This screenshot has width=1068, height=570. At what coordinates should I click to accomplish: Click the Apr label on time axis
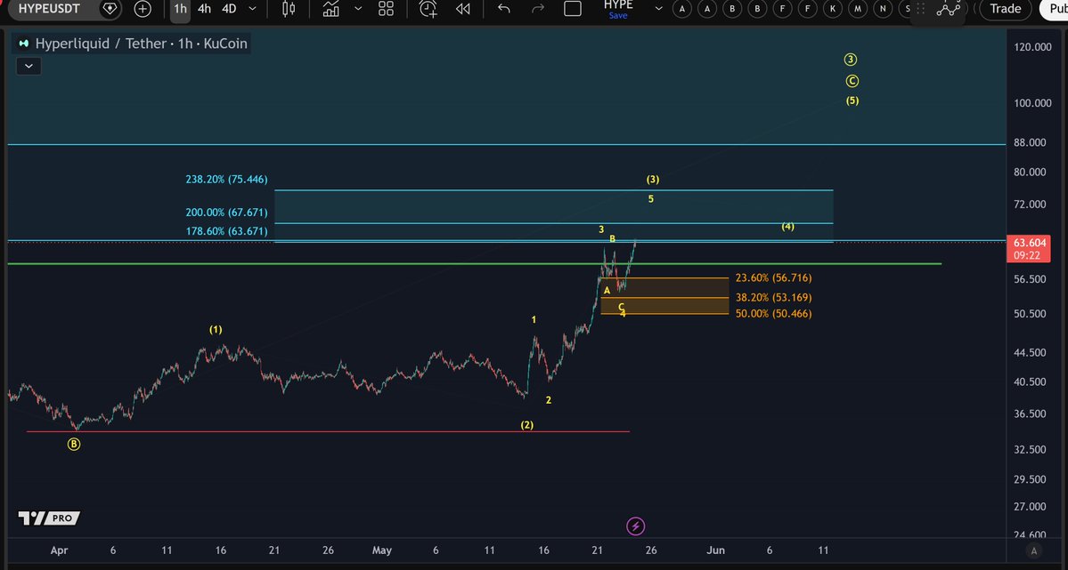pyautogui.click(x=60, y=550)
